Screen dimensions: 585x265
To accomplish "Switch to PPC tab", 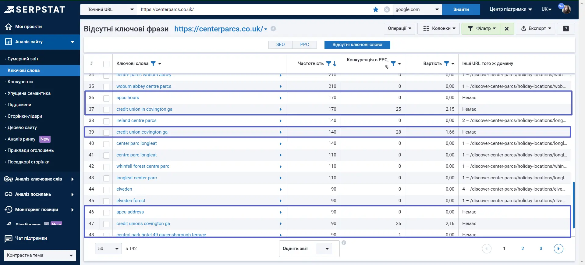I will click(x=304, y=45).
